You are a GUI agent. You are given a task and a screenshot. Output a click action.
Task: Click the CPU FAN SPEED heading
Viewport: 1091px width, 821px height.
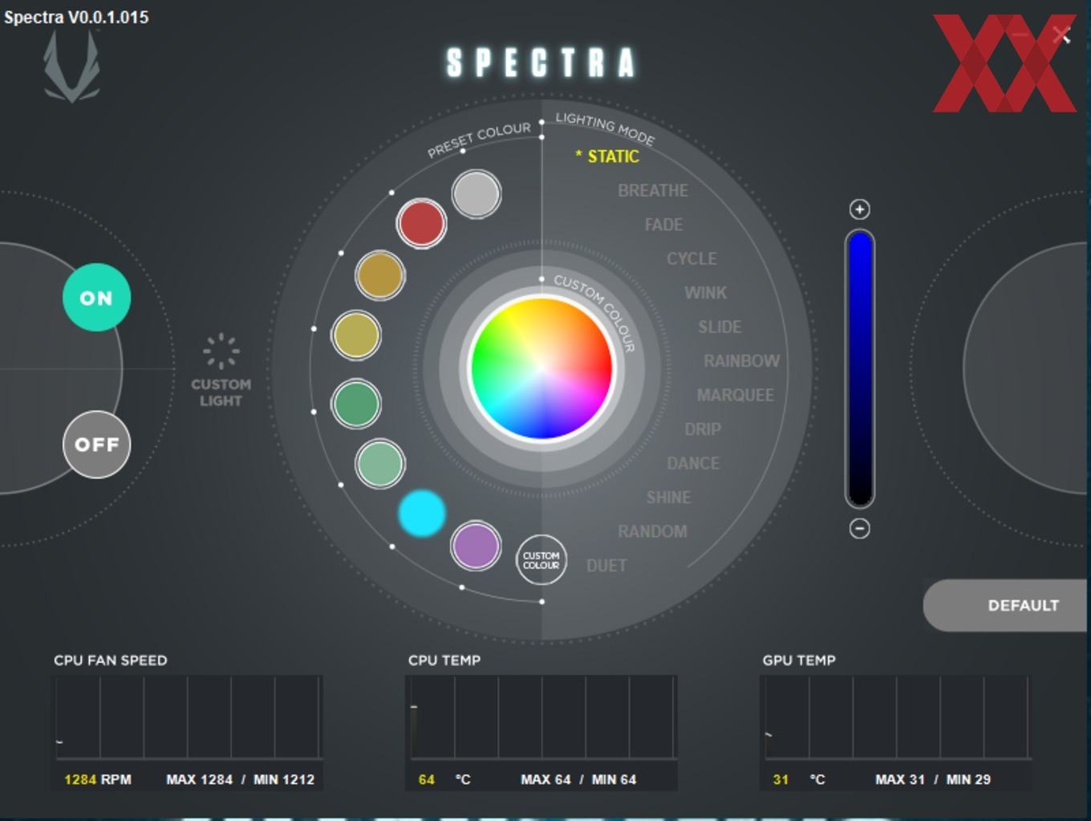[x=111, y=660]
